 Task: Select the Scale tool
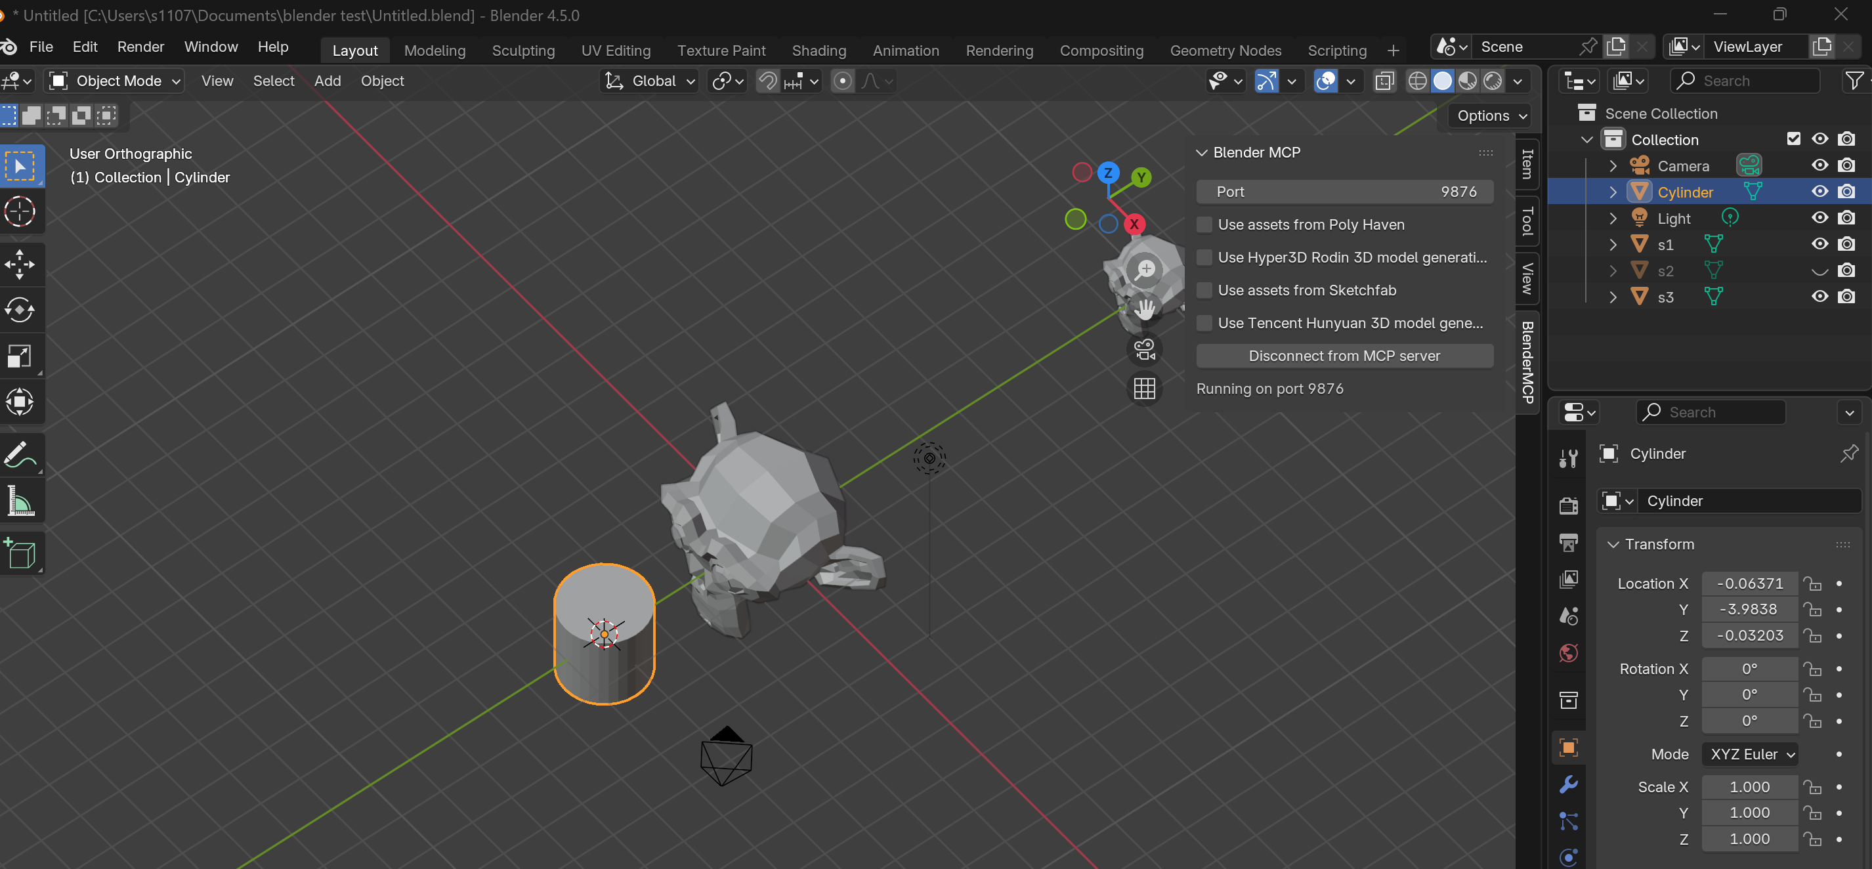tap(20, 356)
